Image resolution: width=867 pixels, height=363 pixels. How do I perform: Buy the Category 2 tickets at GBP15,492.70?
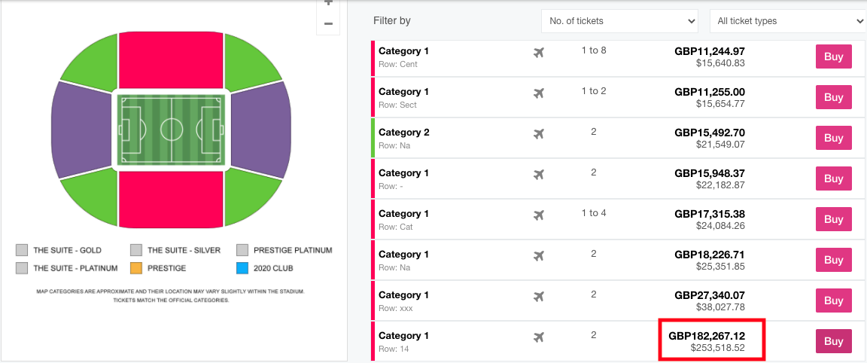point(833,138)
